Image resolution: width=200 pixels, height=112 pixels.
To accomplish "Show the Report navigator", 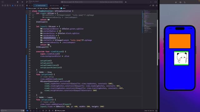I will point(22,6).
